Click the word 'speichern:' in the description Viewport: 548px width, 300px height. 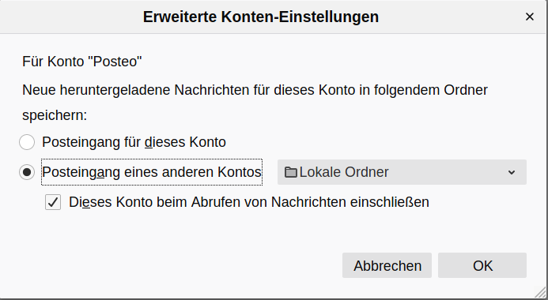(x=55, y=115)
